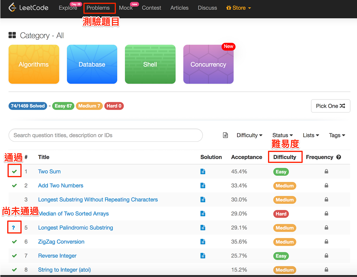357x277 pixels.
Task: Open the String to Integer (atoi) problem
Action: coord(65,270)
